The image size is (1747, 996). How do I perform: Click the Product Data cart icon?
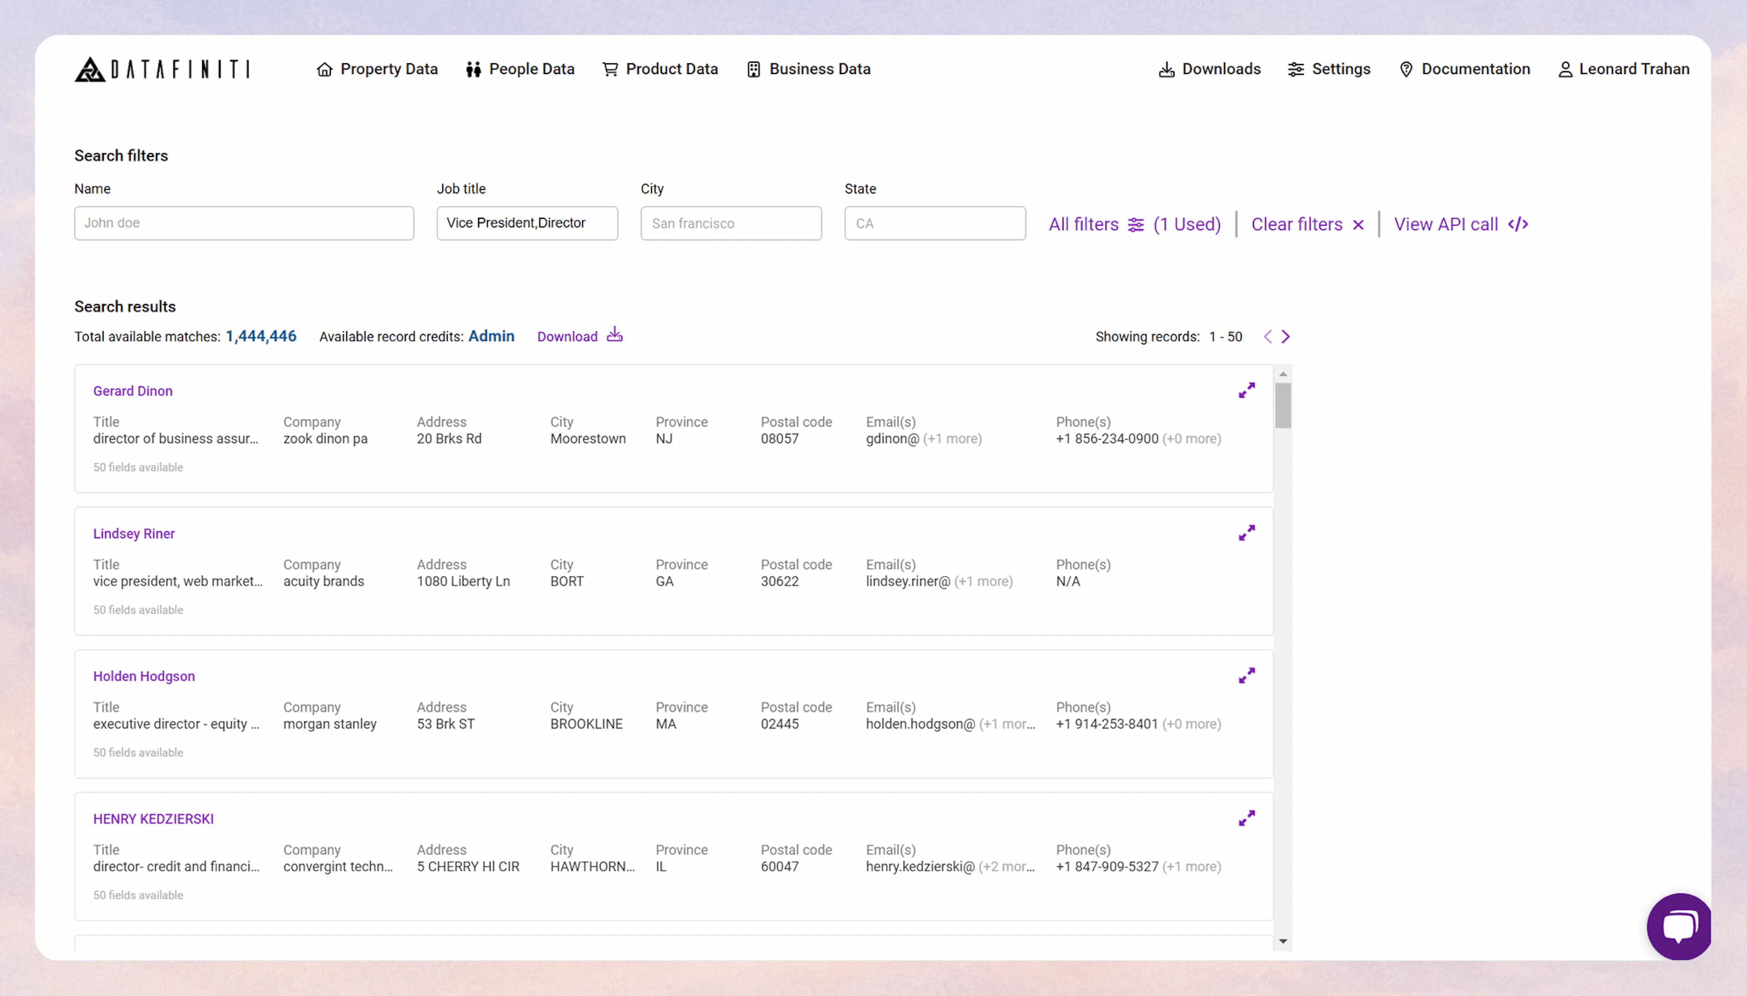point(609,69)
